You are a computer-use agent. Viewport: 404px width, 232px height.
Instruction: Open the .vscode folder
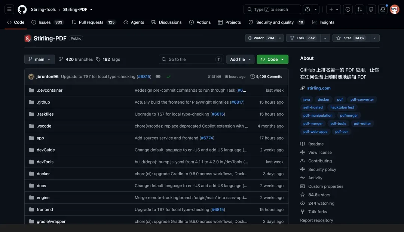[x=44, y=126]
